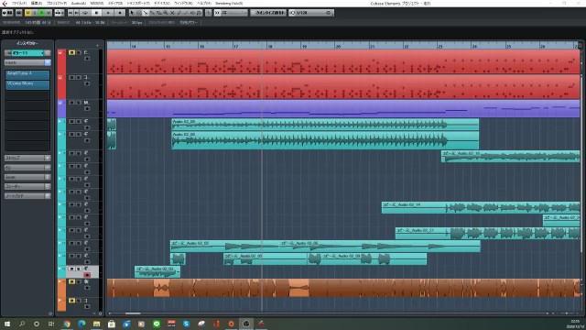Open edit channel settings icon beside track name
This screenshot has width=586, height=330.
click(x=48, y=53)
